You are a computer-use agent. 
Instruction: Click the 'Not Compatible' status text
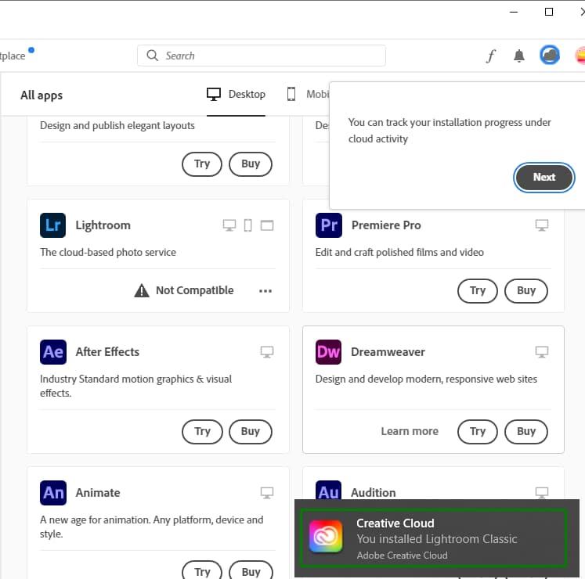195,290
